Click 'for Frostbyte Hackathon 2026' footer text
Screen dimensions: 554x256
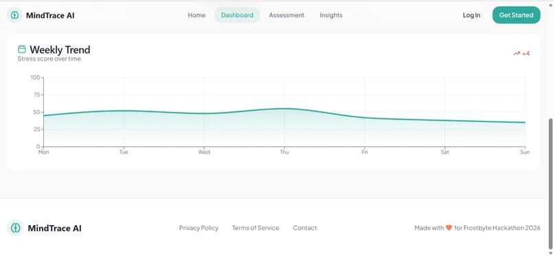pyautogui.click(x=497, y=228)
